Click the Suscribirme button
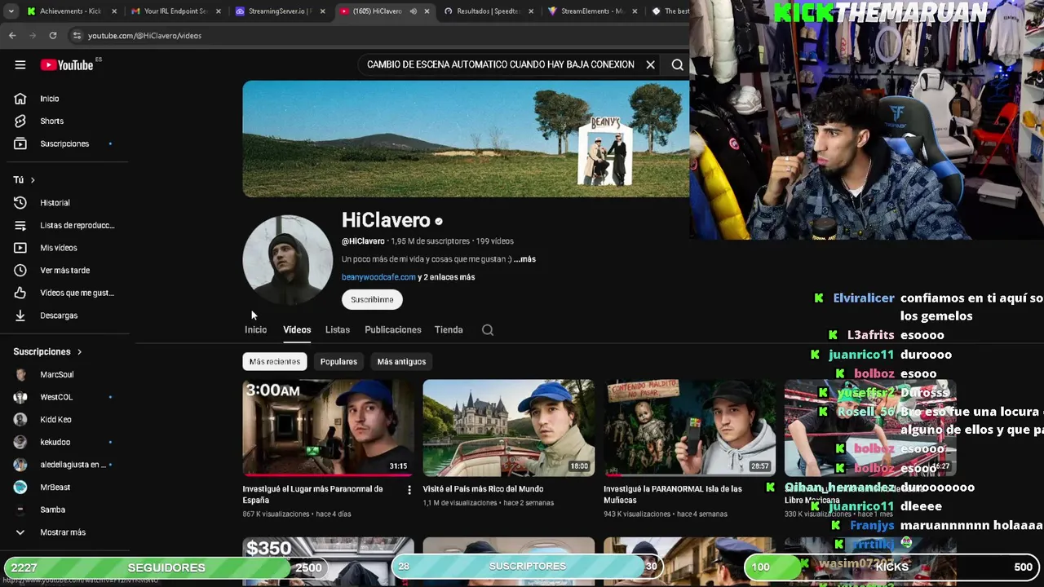 pyautogui.click(x=372, y=299)
